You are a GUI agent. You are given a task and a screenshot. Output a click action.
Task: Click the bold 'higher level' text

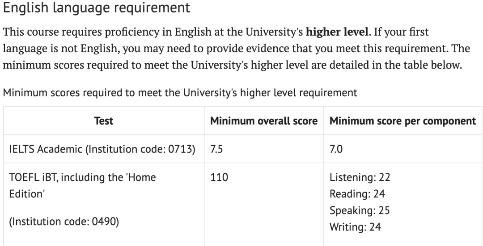337,32
